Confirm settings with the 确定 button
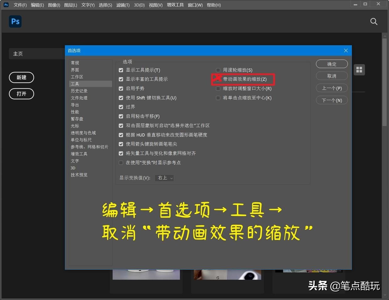Viewport: 389px width, 300px height. [332, 64]
